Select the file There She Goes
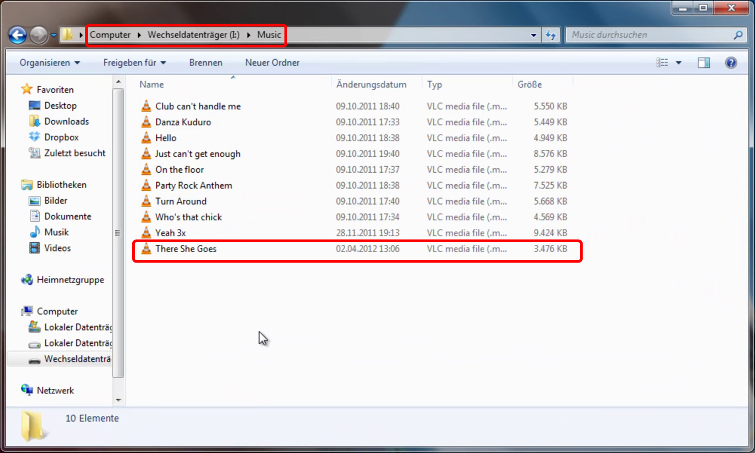755x453 pixels. click(x=186, y=249)
